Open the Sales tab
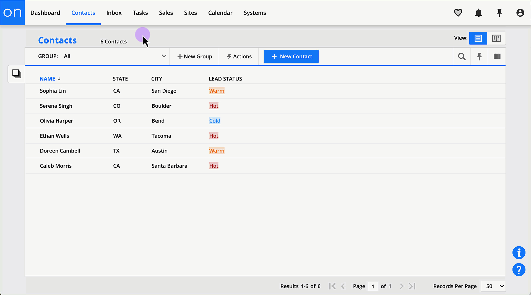531x295 pixels. tap(166, 13)
